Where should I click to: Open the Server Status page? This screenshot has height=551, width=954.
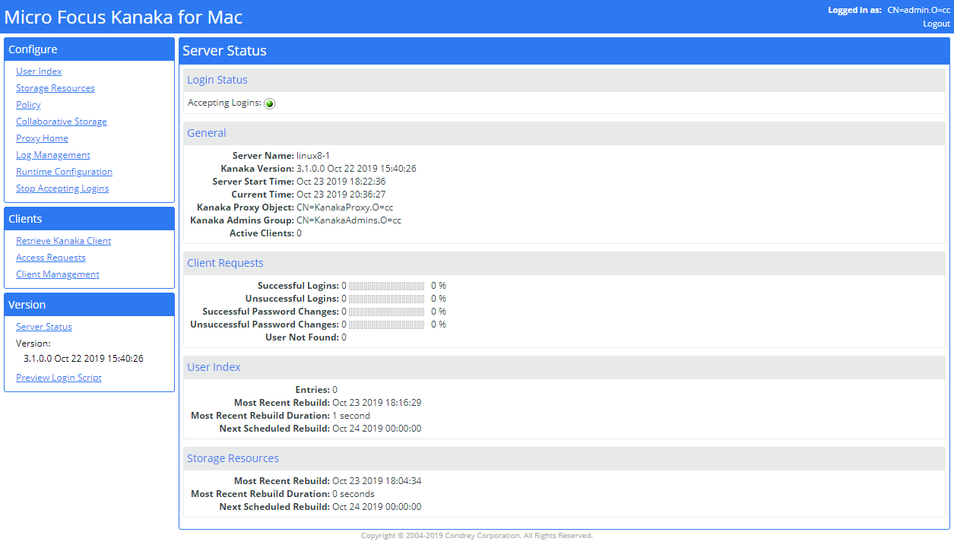[x=43, y=326]
